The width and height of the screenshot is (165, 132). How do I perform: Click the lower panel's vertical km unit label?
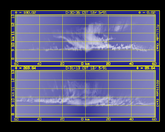13,94
